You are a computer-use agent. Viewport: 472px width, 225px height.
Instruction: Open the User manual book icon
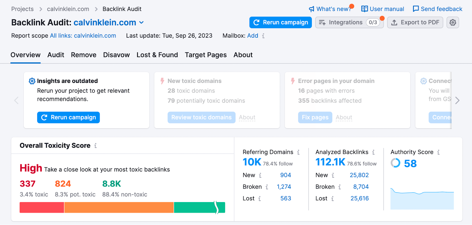pos(365,9)
